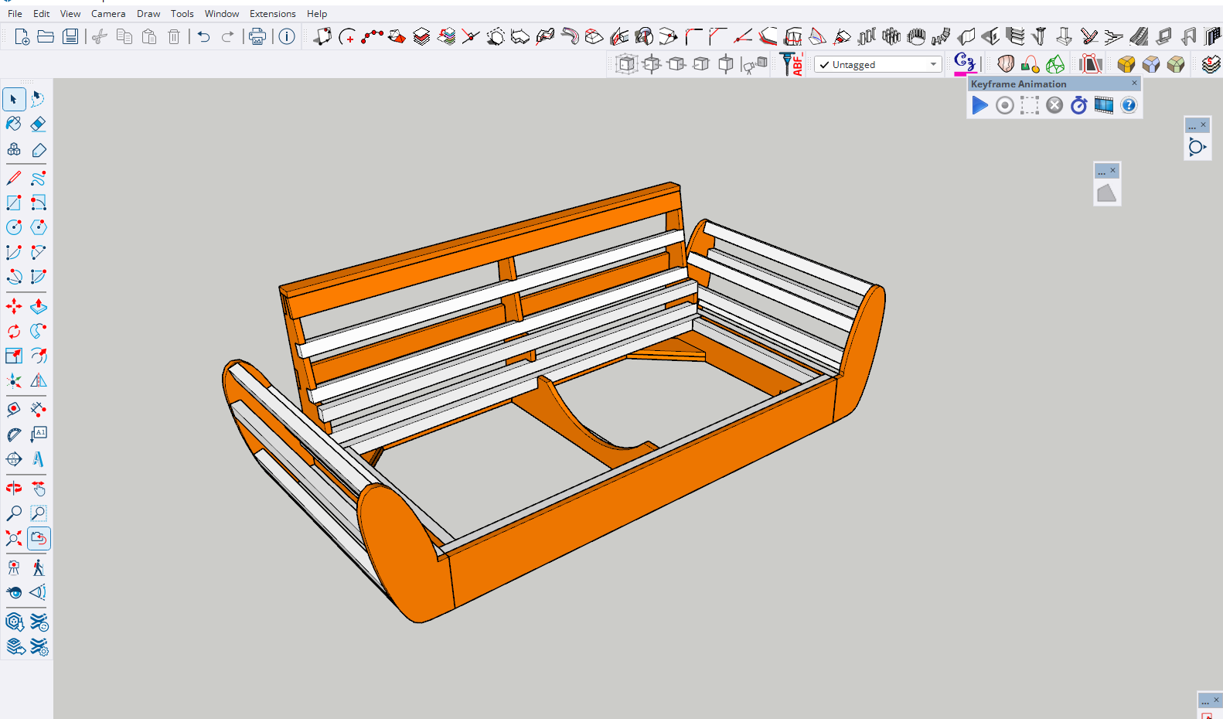Play the keyframe animation

[x=979, y=105]
